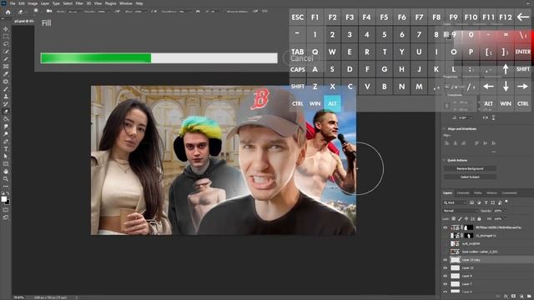
Task: Open the Home screen icon
Action: coord(8,12)
